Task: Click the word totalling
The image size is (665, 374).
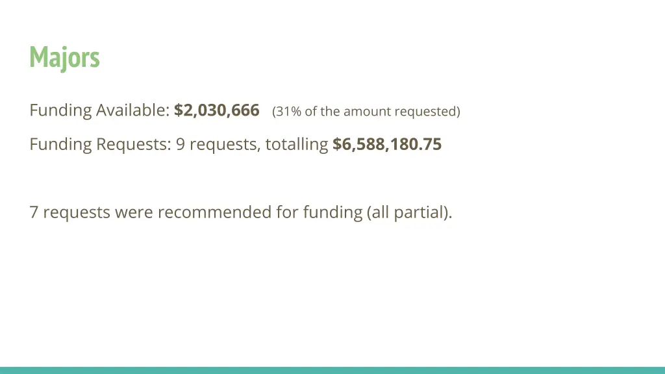Action: (x=297, y=144)
